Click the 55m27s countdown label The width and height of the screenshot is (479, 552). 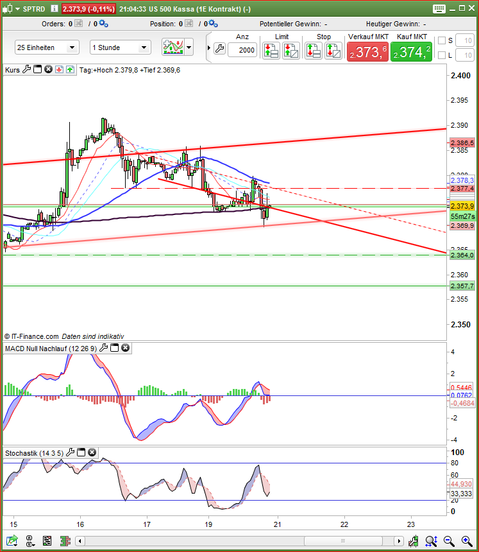point(462,216)
